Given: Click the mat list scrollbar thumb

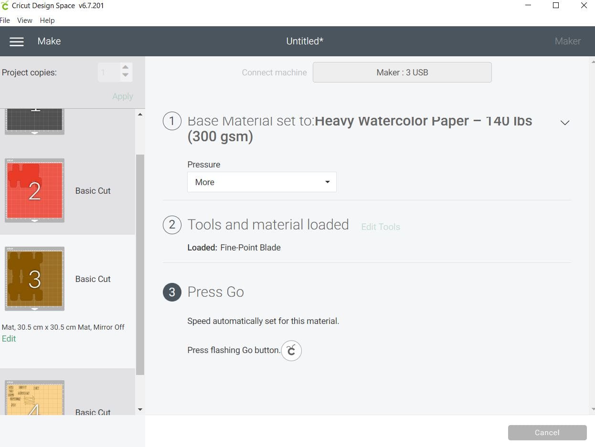Looking at the screenshot, I should pyautogui.click(x=140, y=265).
